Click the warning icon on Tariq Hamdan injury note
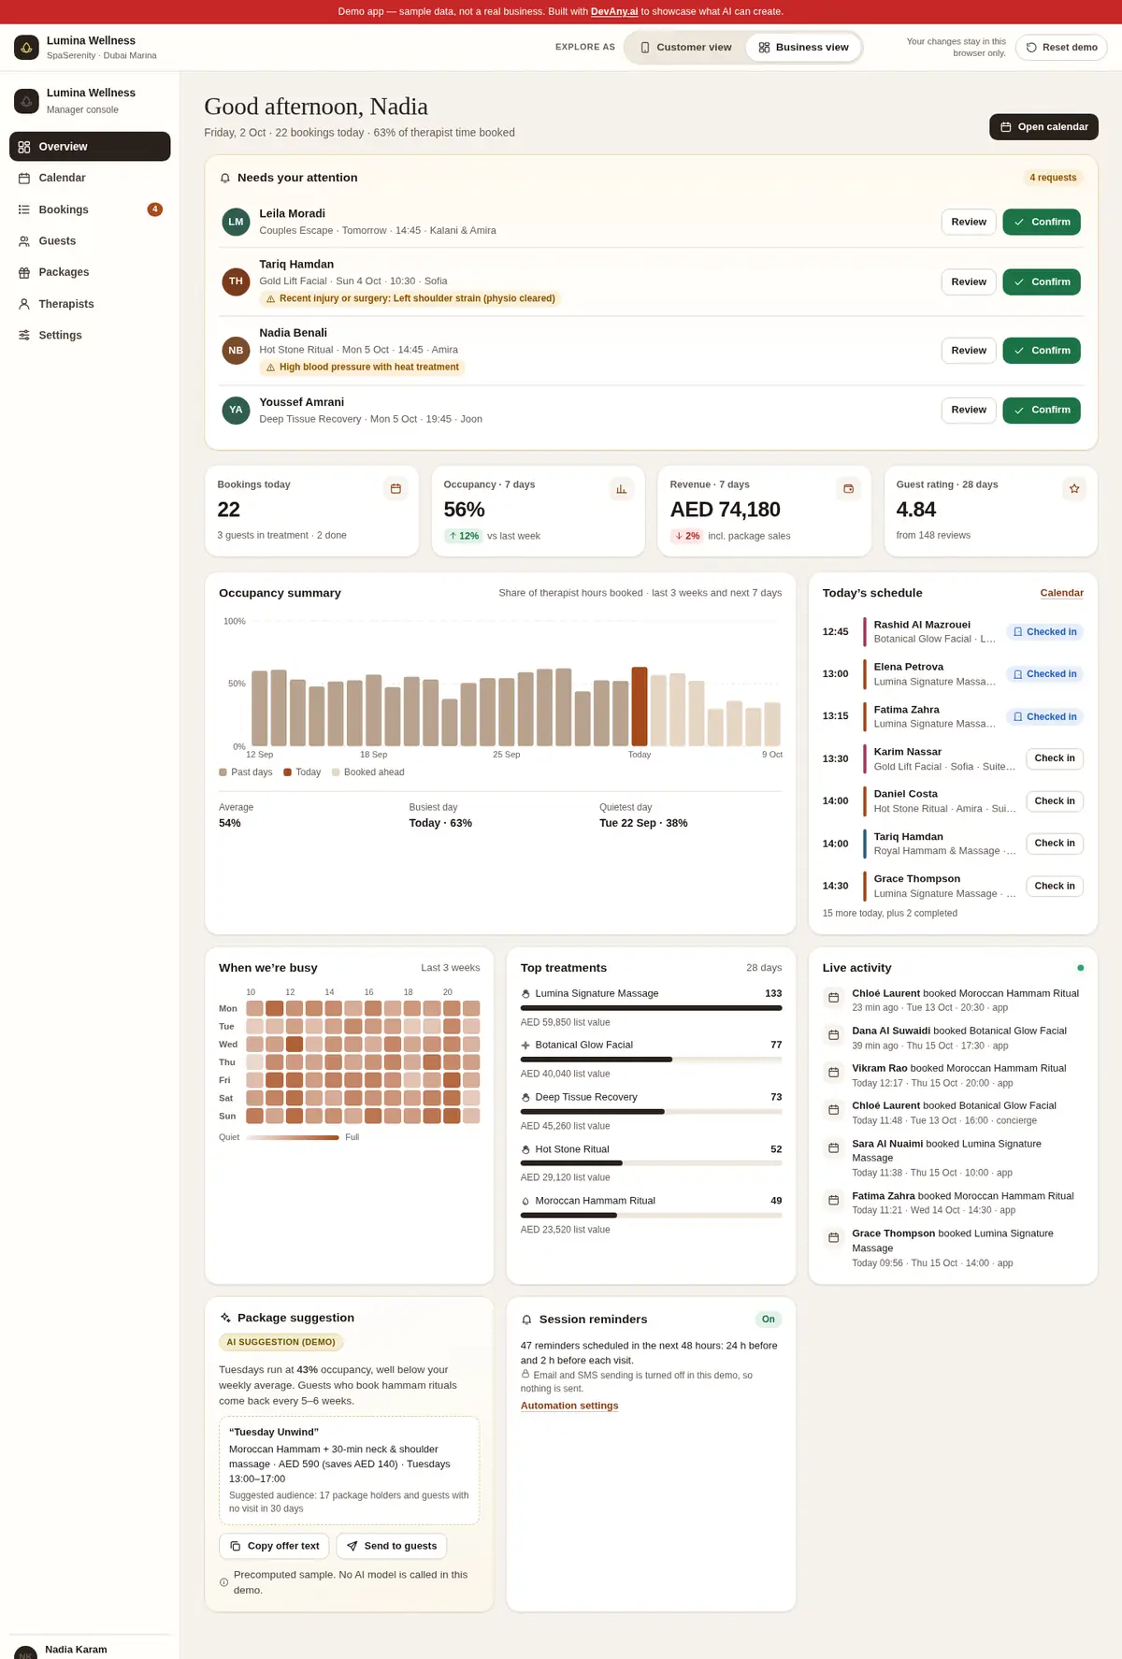The width and height of the screenshot is (1122, 1659). click(x=270, y=299)
